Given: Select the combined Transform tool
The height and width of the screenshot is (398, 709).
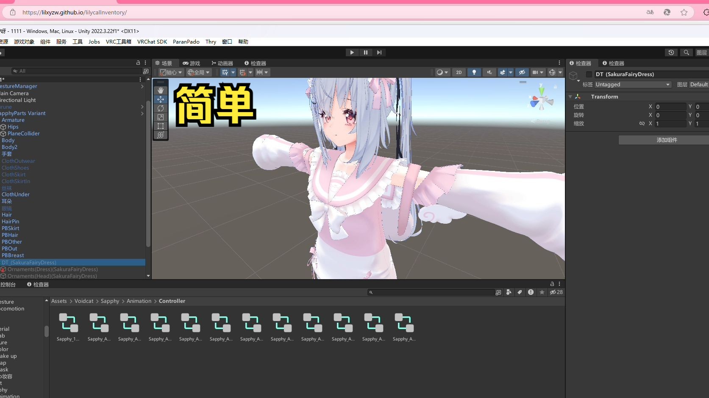Looking at the screenshot, I should pyautogui.click(x=161, y=135).
